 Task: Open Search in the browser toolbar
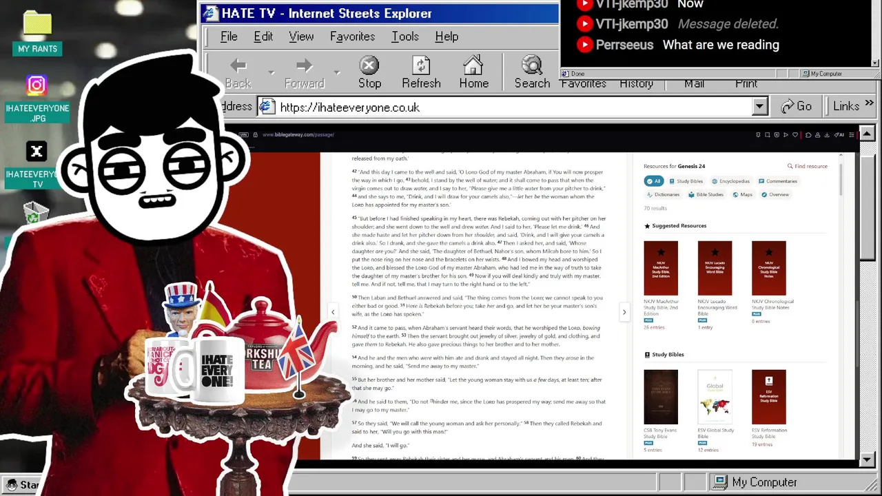pos(532,74)
